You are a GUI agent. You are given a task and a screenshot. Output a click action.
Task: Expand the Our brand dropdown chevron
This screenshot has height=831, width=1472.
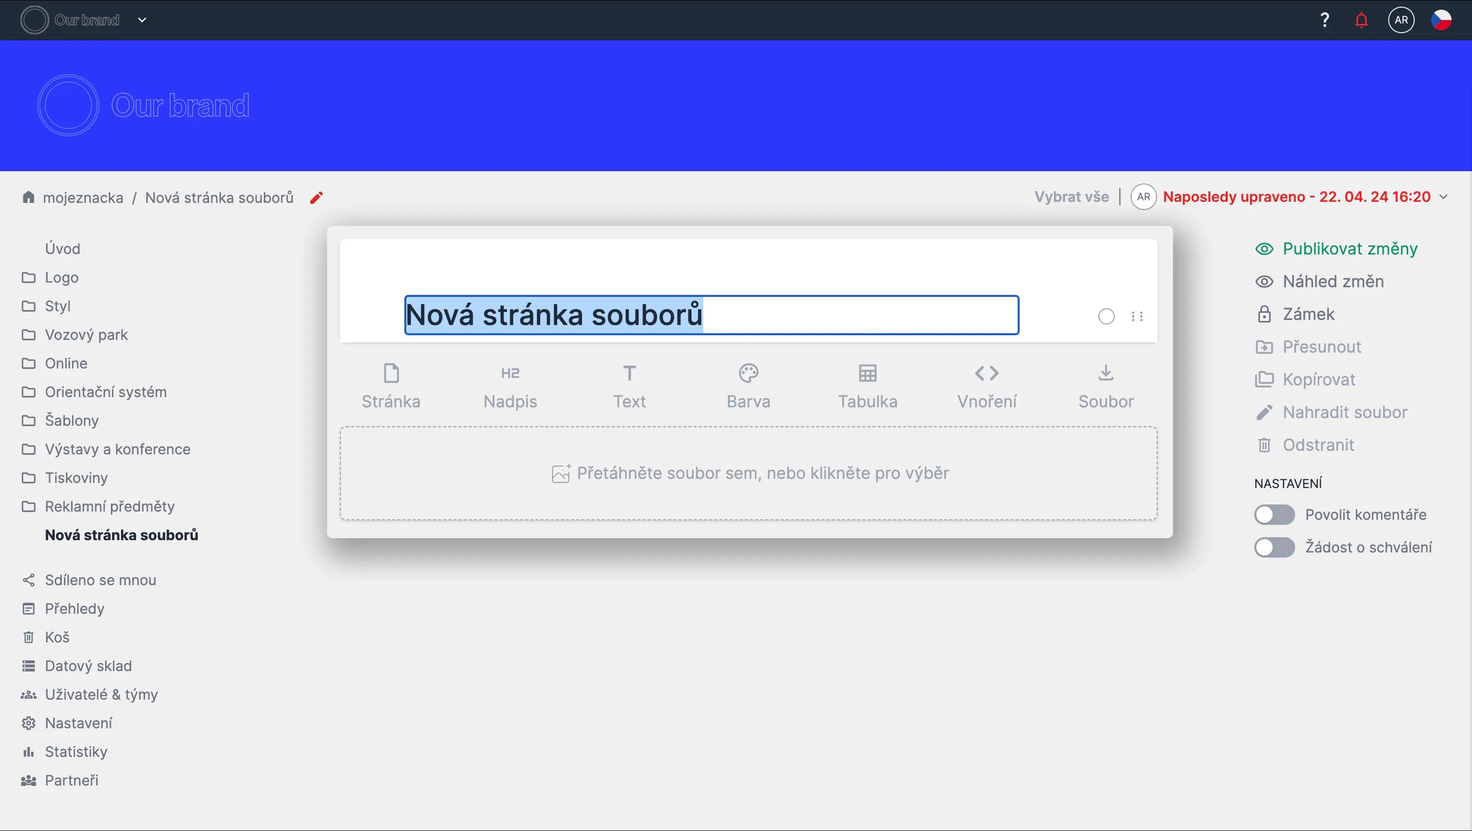142,20
